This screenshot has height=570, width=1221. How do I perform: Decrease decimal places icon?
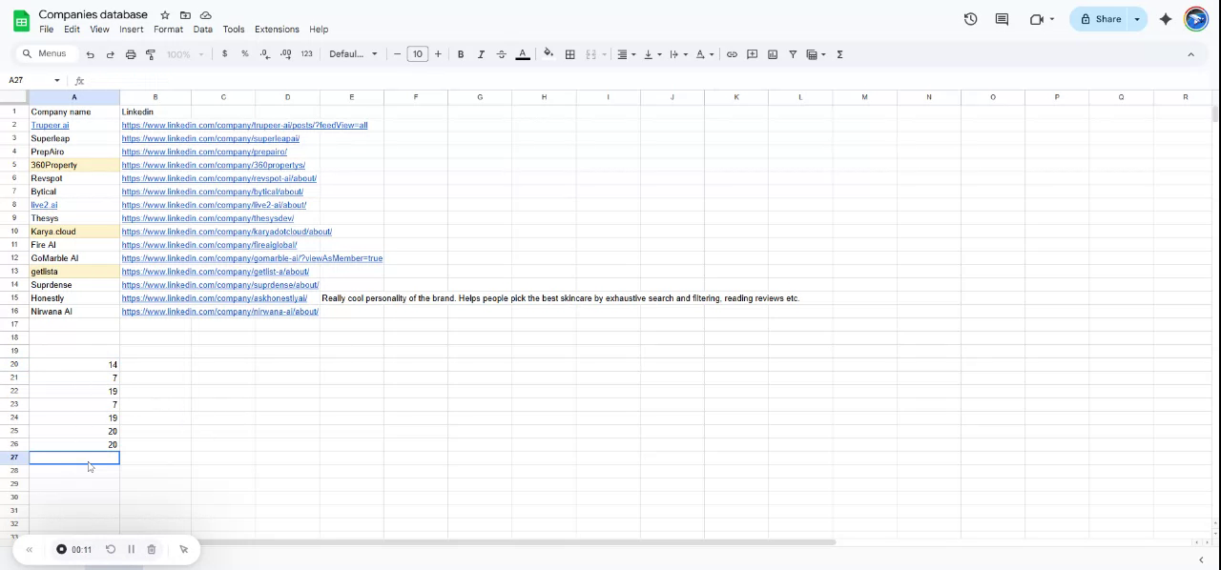[265, 54]
